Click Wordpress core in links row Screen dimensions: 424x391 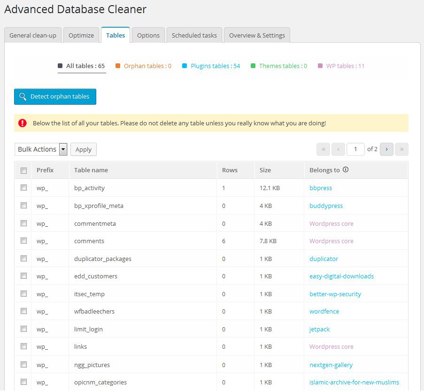331,347
